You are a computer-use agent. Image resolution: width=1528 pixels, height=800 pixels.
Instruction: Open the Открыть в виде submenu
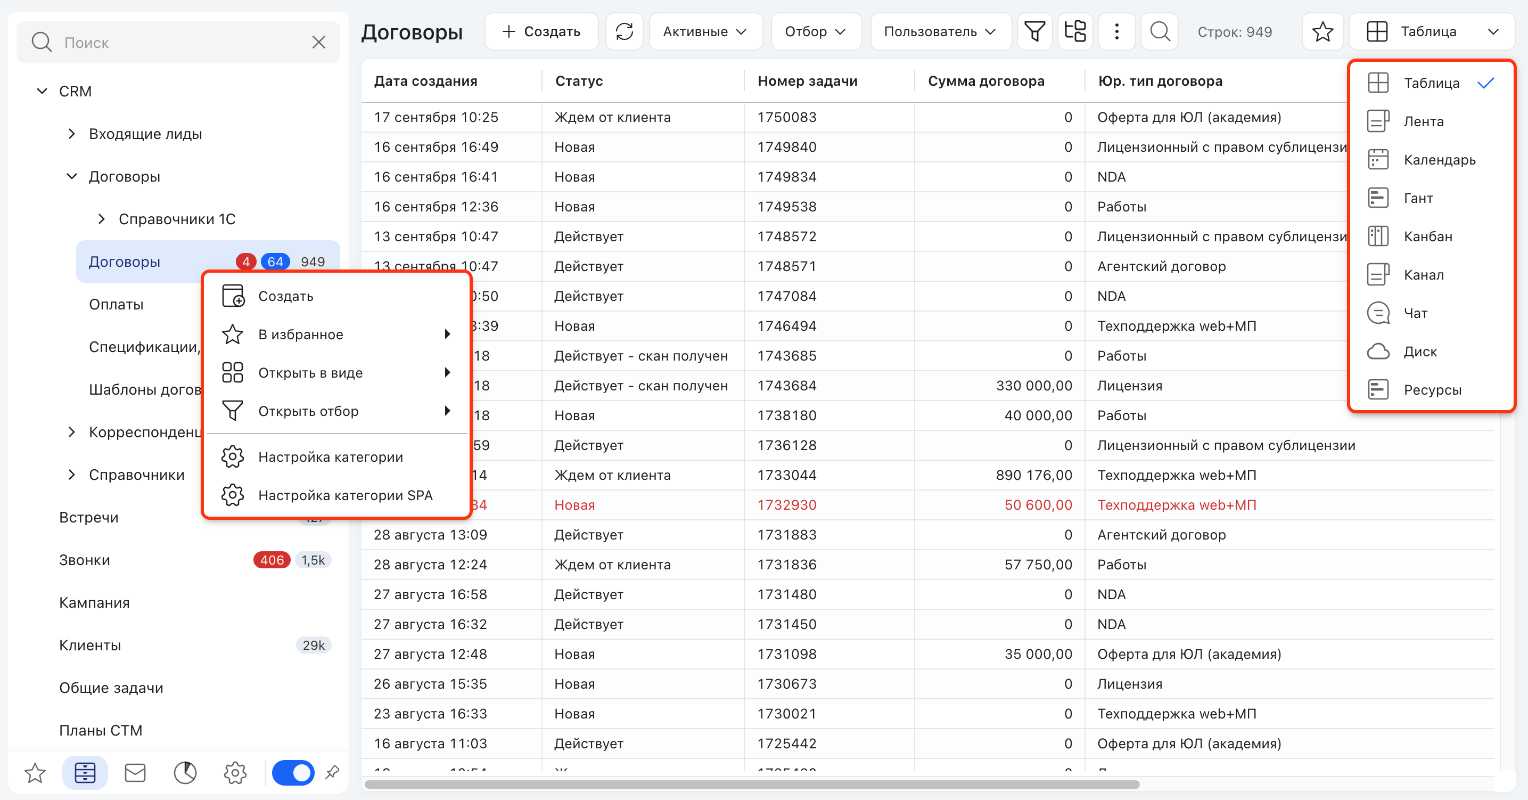click(x=336, y=372)
